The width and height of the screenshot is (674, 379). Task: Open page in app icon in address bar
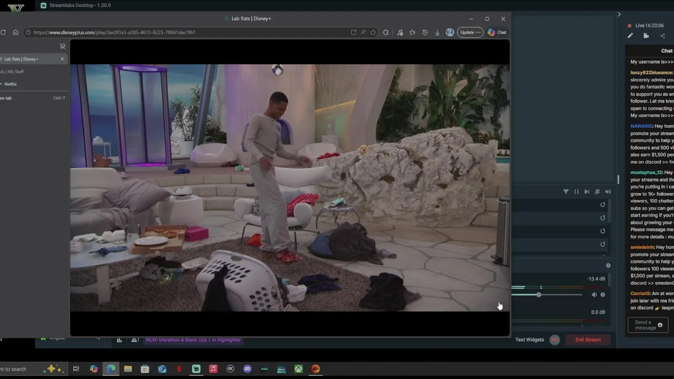[353, 32]
